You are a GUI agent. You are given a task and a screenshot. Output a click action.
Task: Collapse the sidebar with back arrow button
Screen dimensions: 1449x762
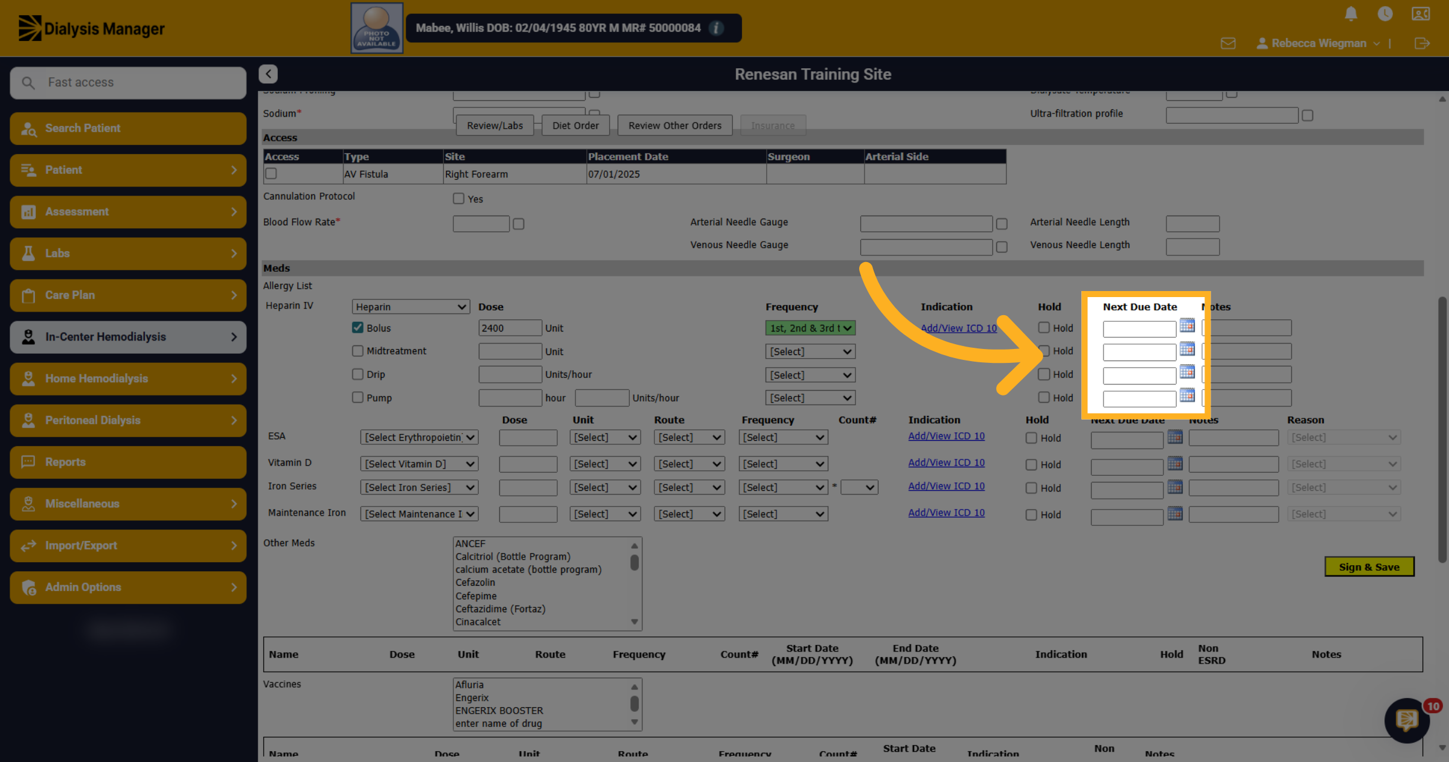268,74
